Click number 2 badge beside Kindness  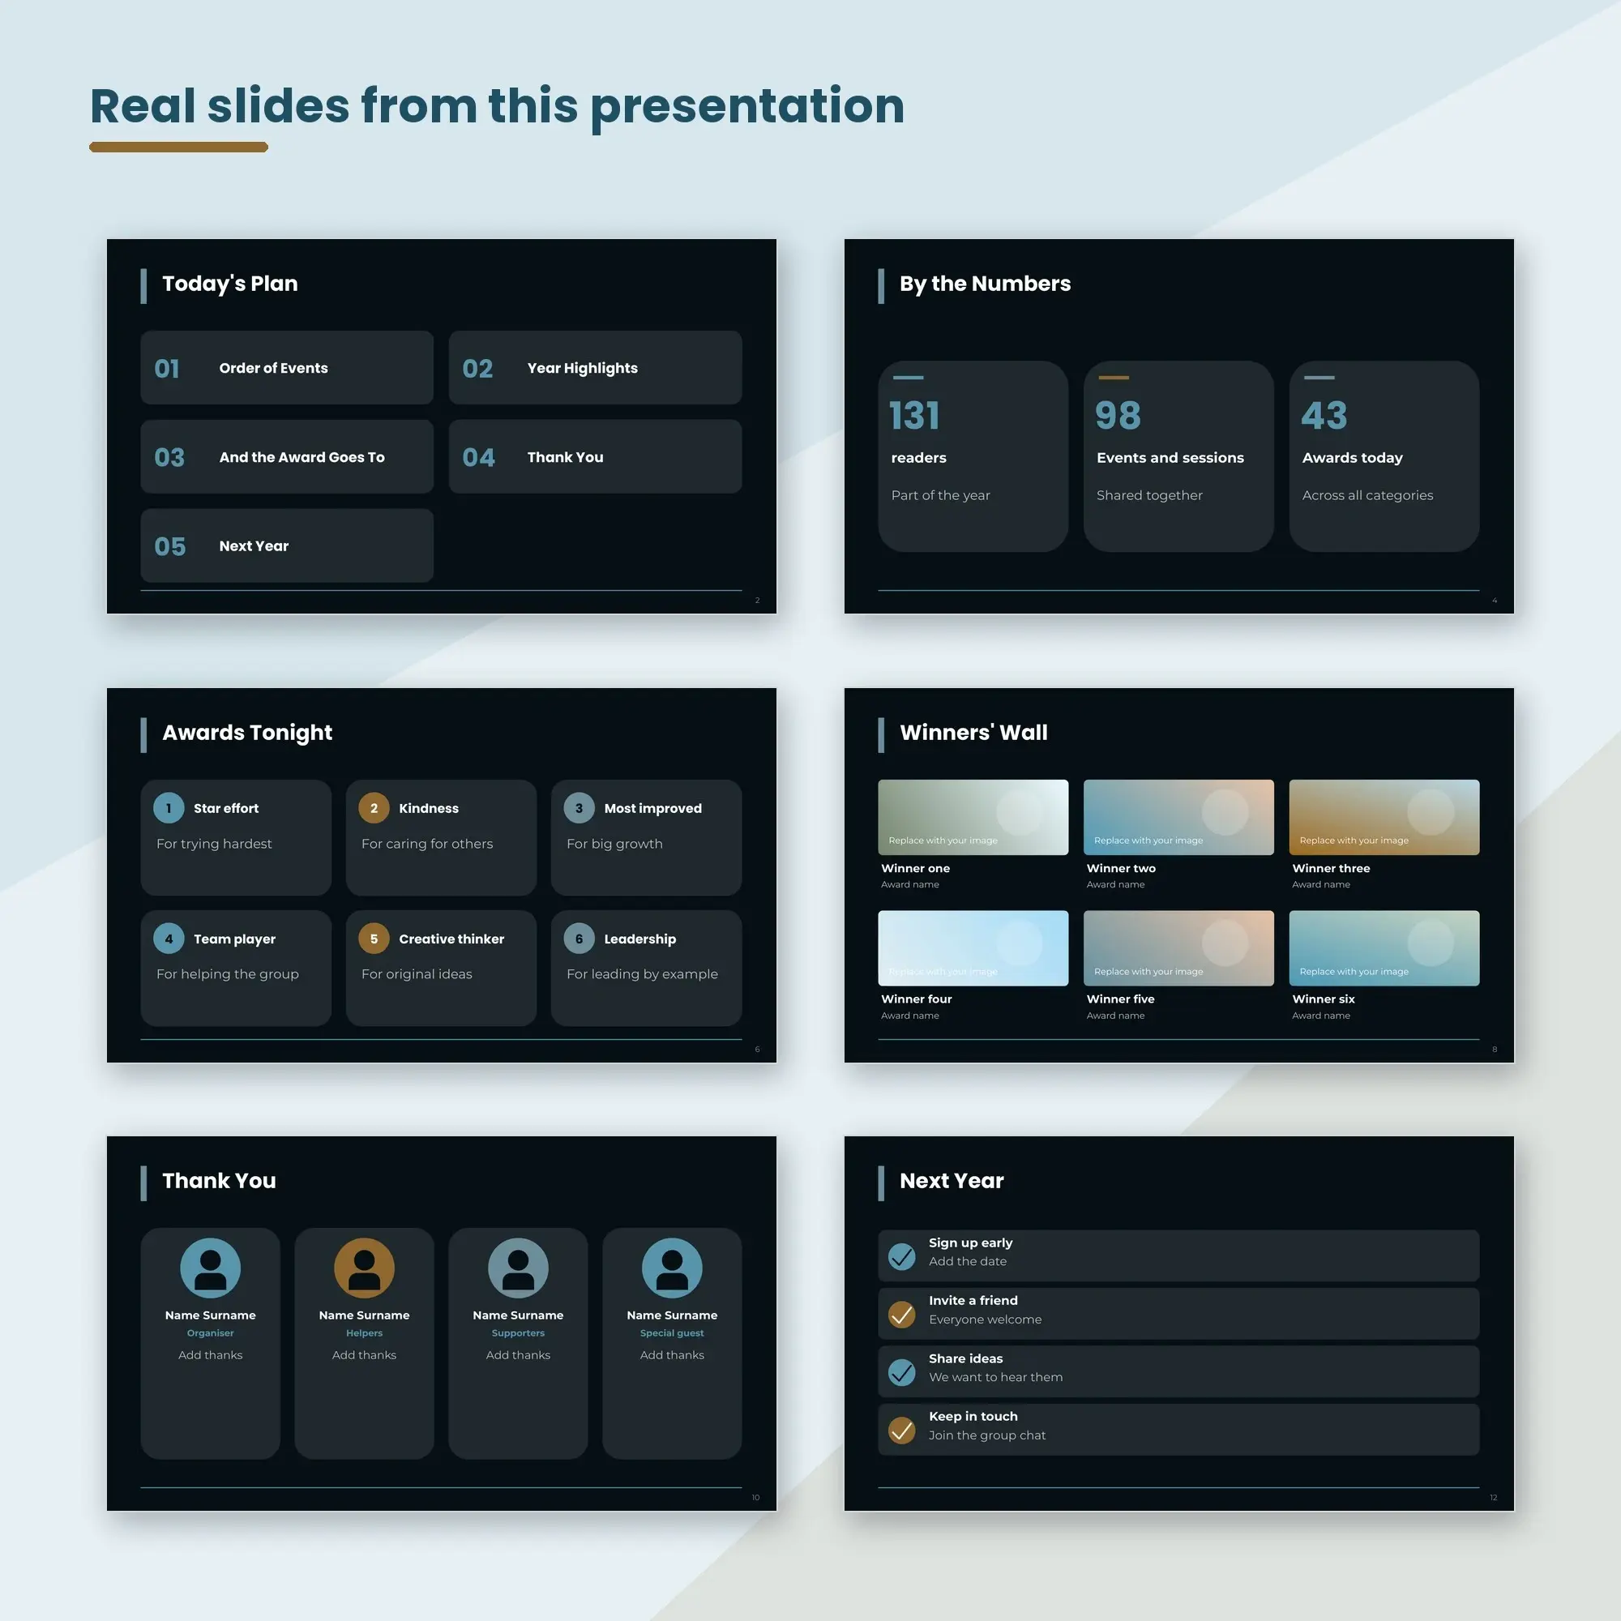click(x=374, y=808)
